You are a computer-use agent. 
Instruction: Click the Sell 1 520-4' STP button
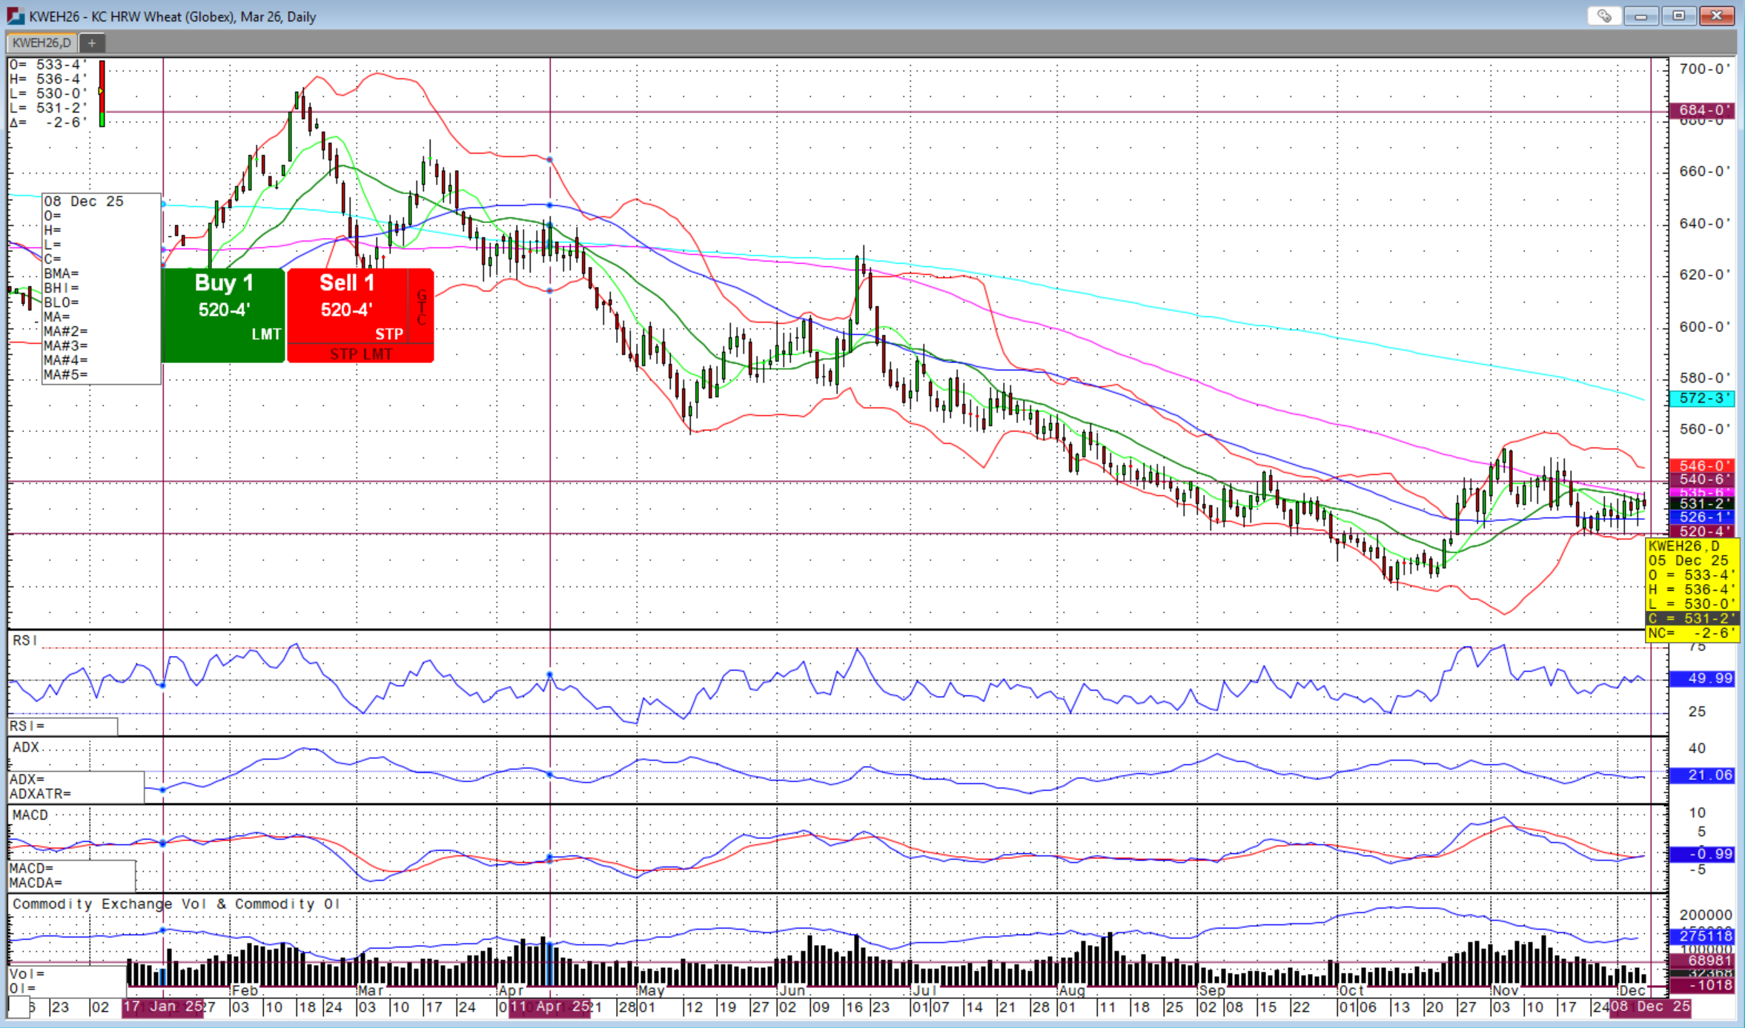click(x=347, y=305)
